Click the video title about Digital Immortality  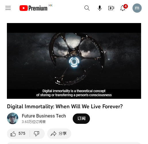65,107
